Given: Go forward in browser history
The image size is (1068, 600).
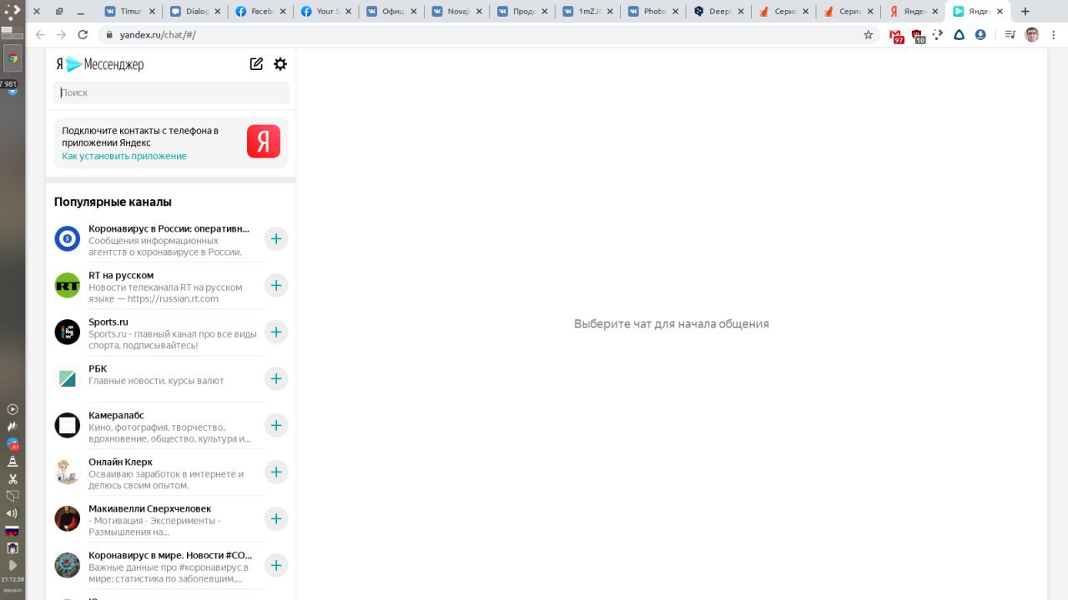Looking at the screenshot, I should pos(61,34).
